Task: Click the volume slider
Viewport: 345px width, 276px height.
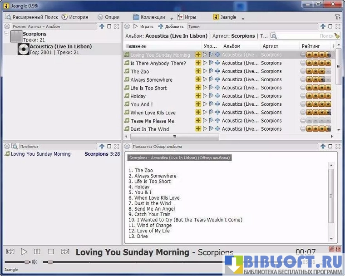Action: [18, 262]
